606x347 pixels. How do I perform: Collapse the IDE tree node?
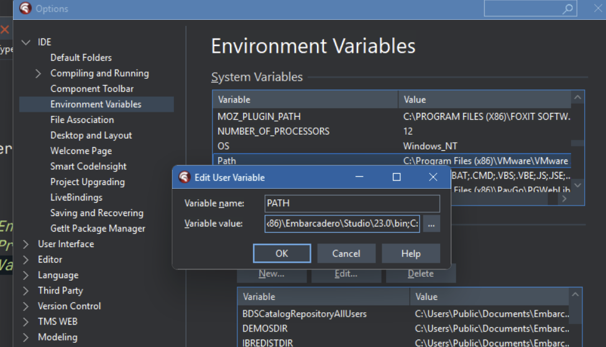pos(26,42)
